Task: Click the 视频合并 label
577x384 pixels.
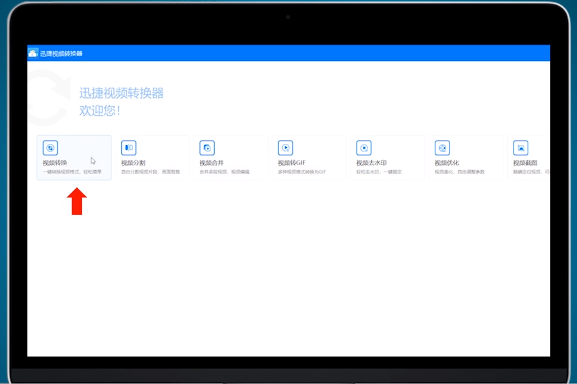Action: [212, 163]
